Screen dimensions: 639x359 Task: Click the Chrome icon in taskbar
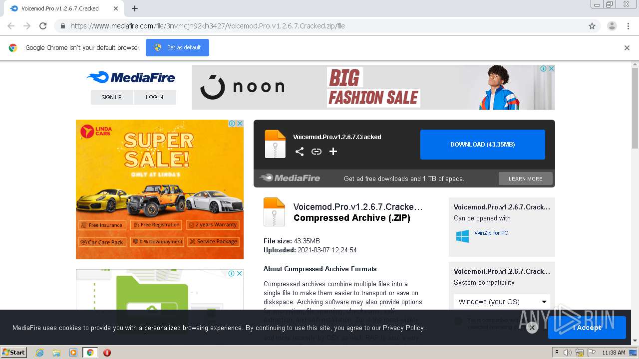[x=90, y=353]
